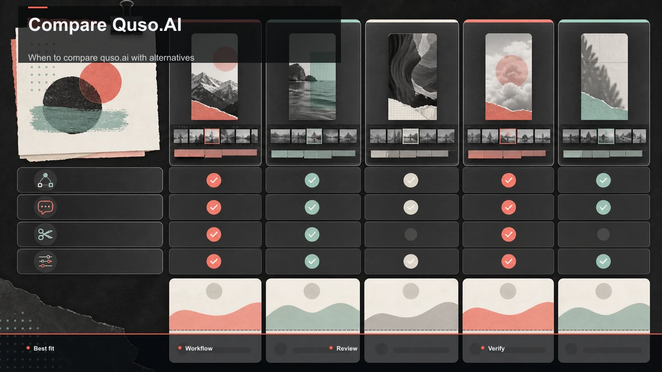Click the seascape column checkmark in the scissors row
Viewport: 662px width, 372px height.
coord(312,234)
